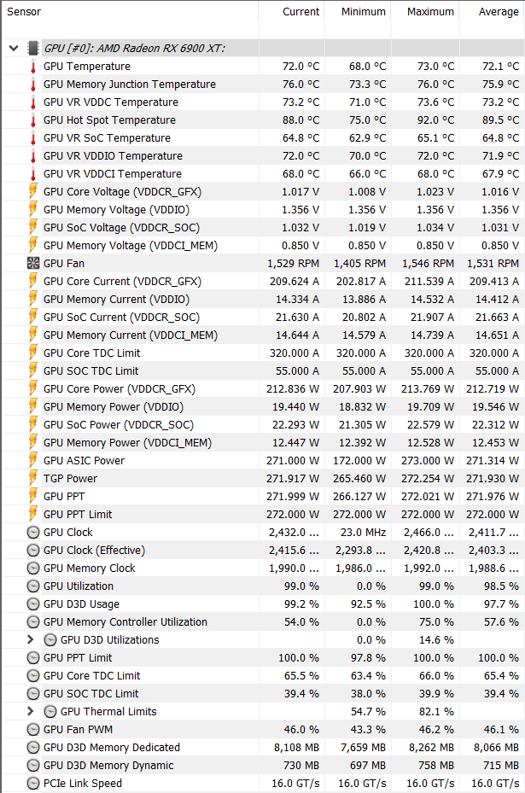The height and width of the screenshot is (793, 525).
Task: Select the GPU SoC Power (VDDCR_SOC) row label
Action: (x=119, y=425)
